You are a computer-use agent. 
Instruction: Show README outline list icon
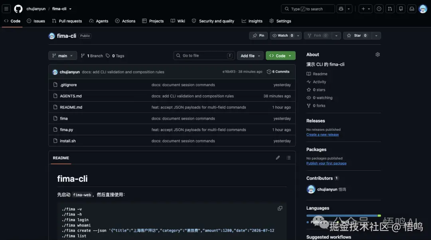pyautogui.click(x=289, y=157)
